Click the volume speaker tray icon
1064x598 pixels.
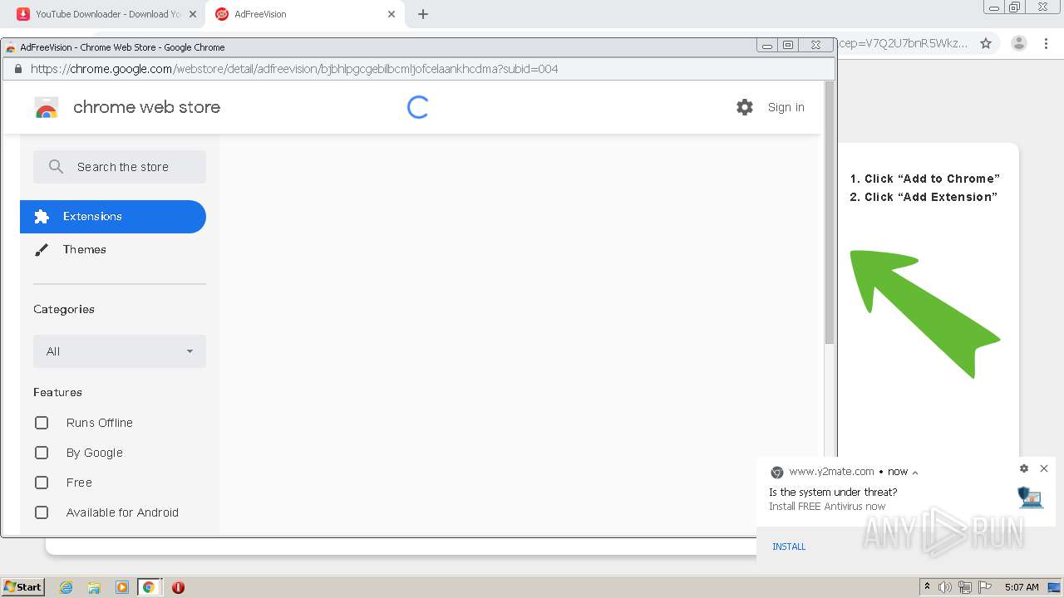945,587
